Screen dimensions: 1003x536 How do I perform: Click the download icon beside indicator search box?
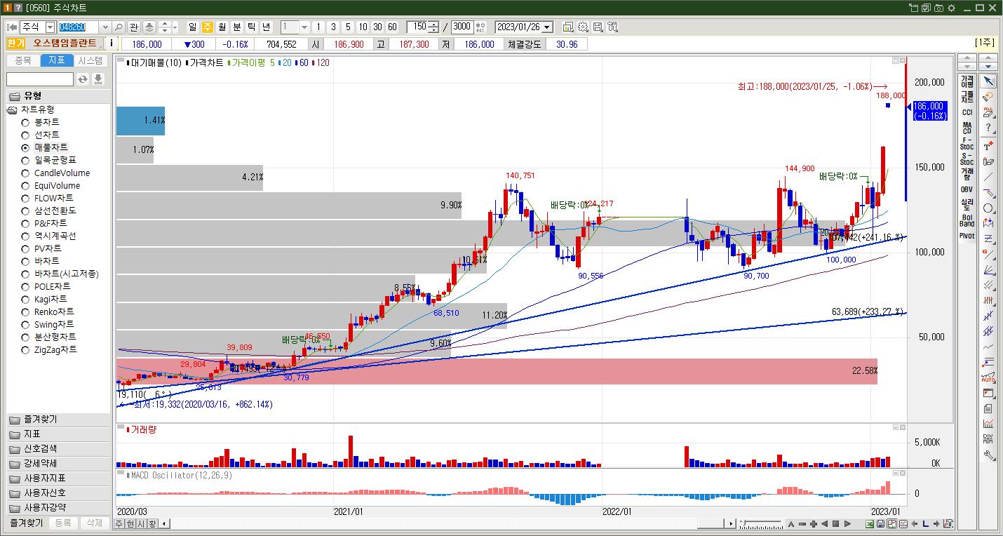point(98,79)
